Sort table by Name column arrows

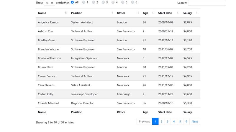[66, 13]
